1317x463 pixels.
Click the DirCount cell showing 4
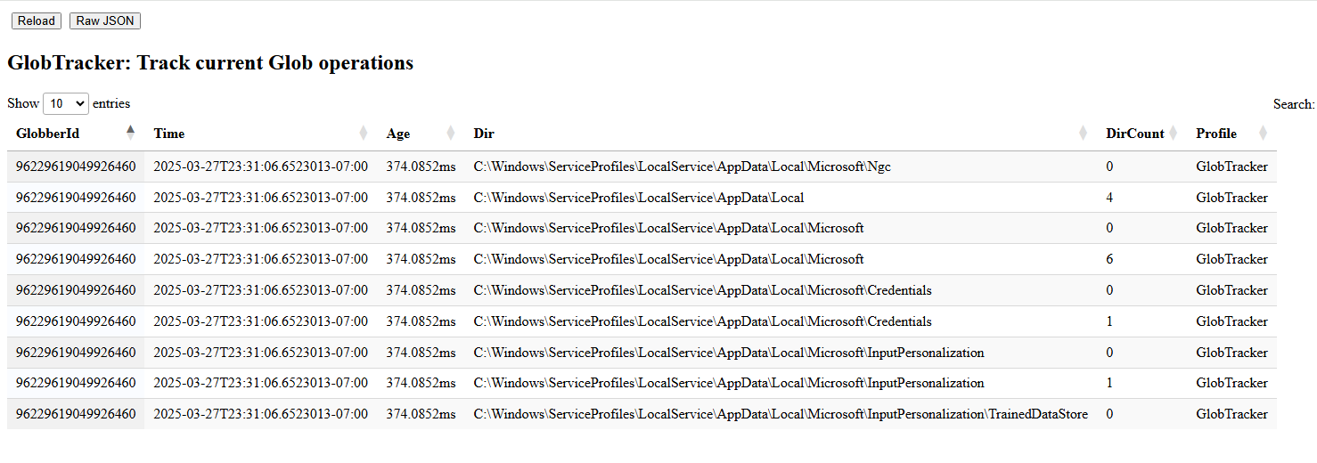[x=1109, y=198]
